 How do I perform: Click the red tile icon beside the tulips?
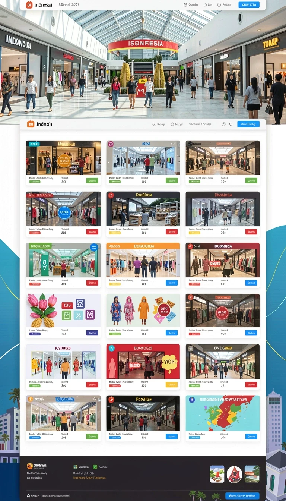(67, 305)
